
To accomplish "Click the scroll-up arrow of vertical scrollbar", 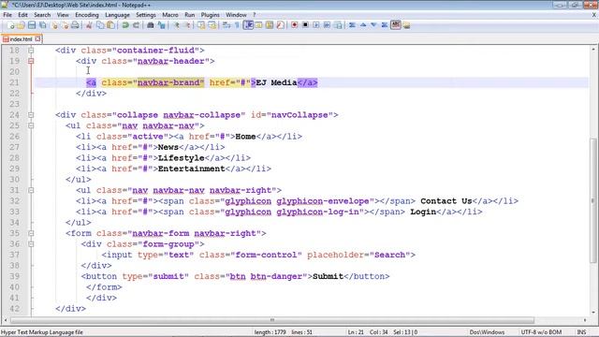I will click(x=593, y=50).
